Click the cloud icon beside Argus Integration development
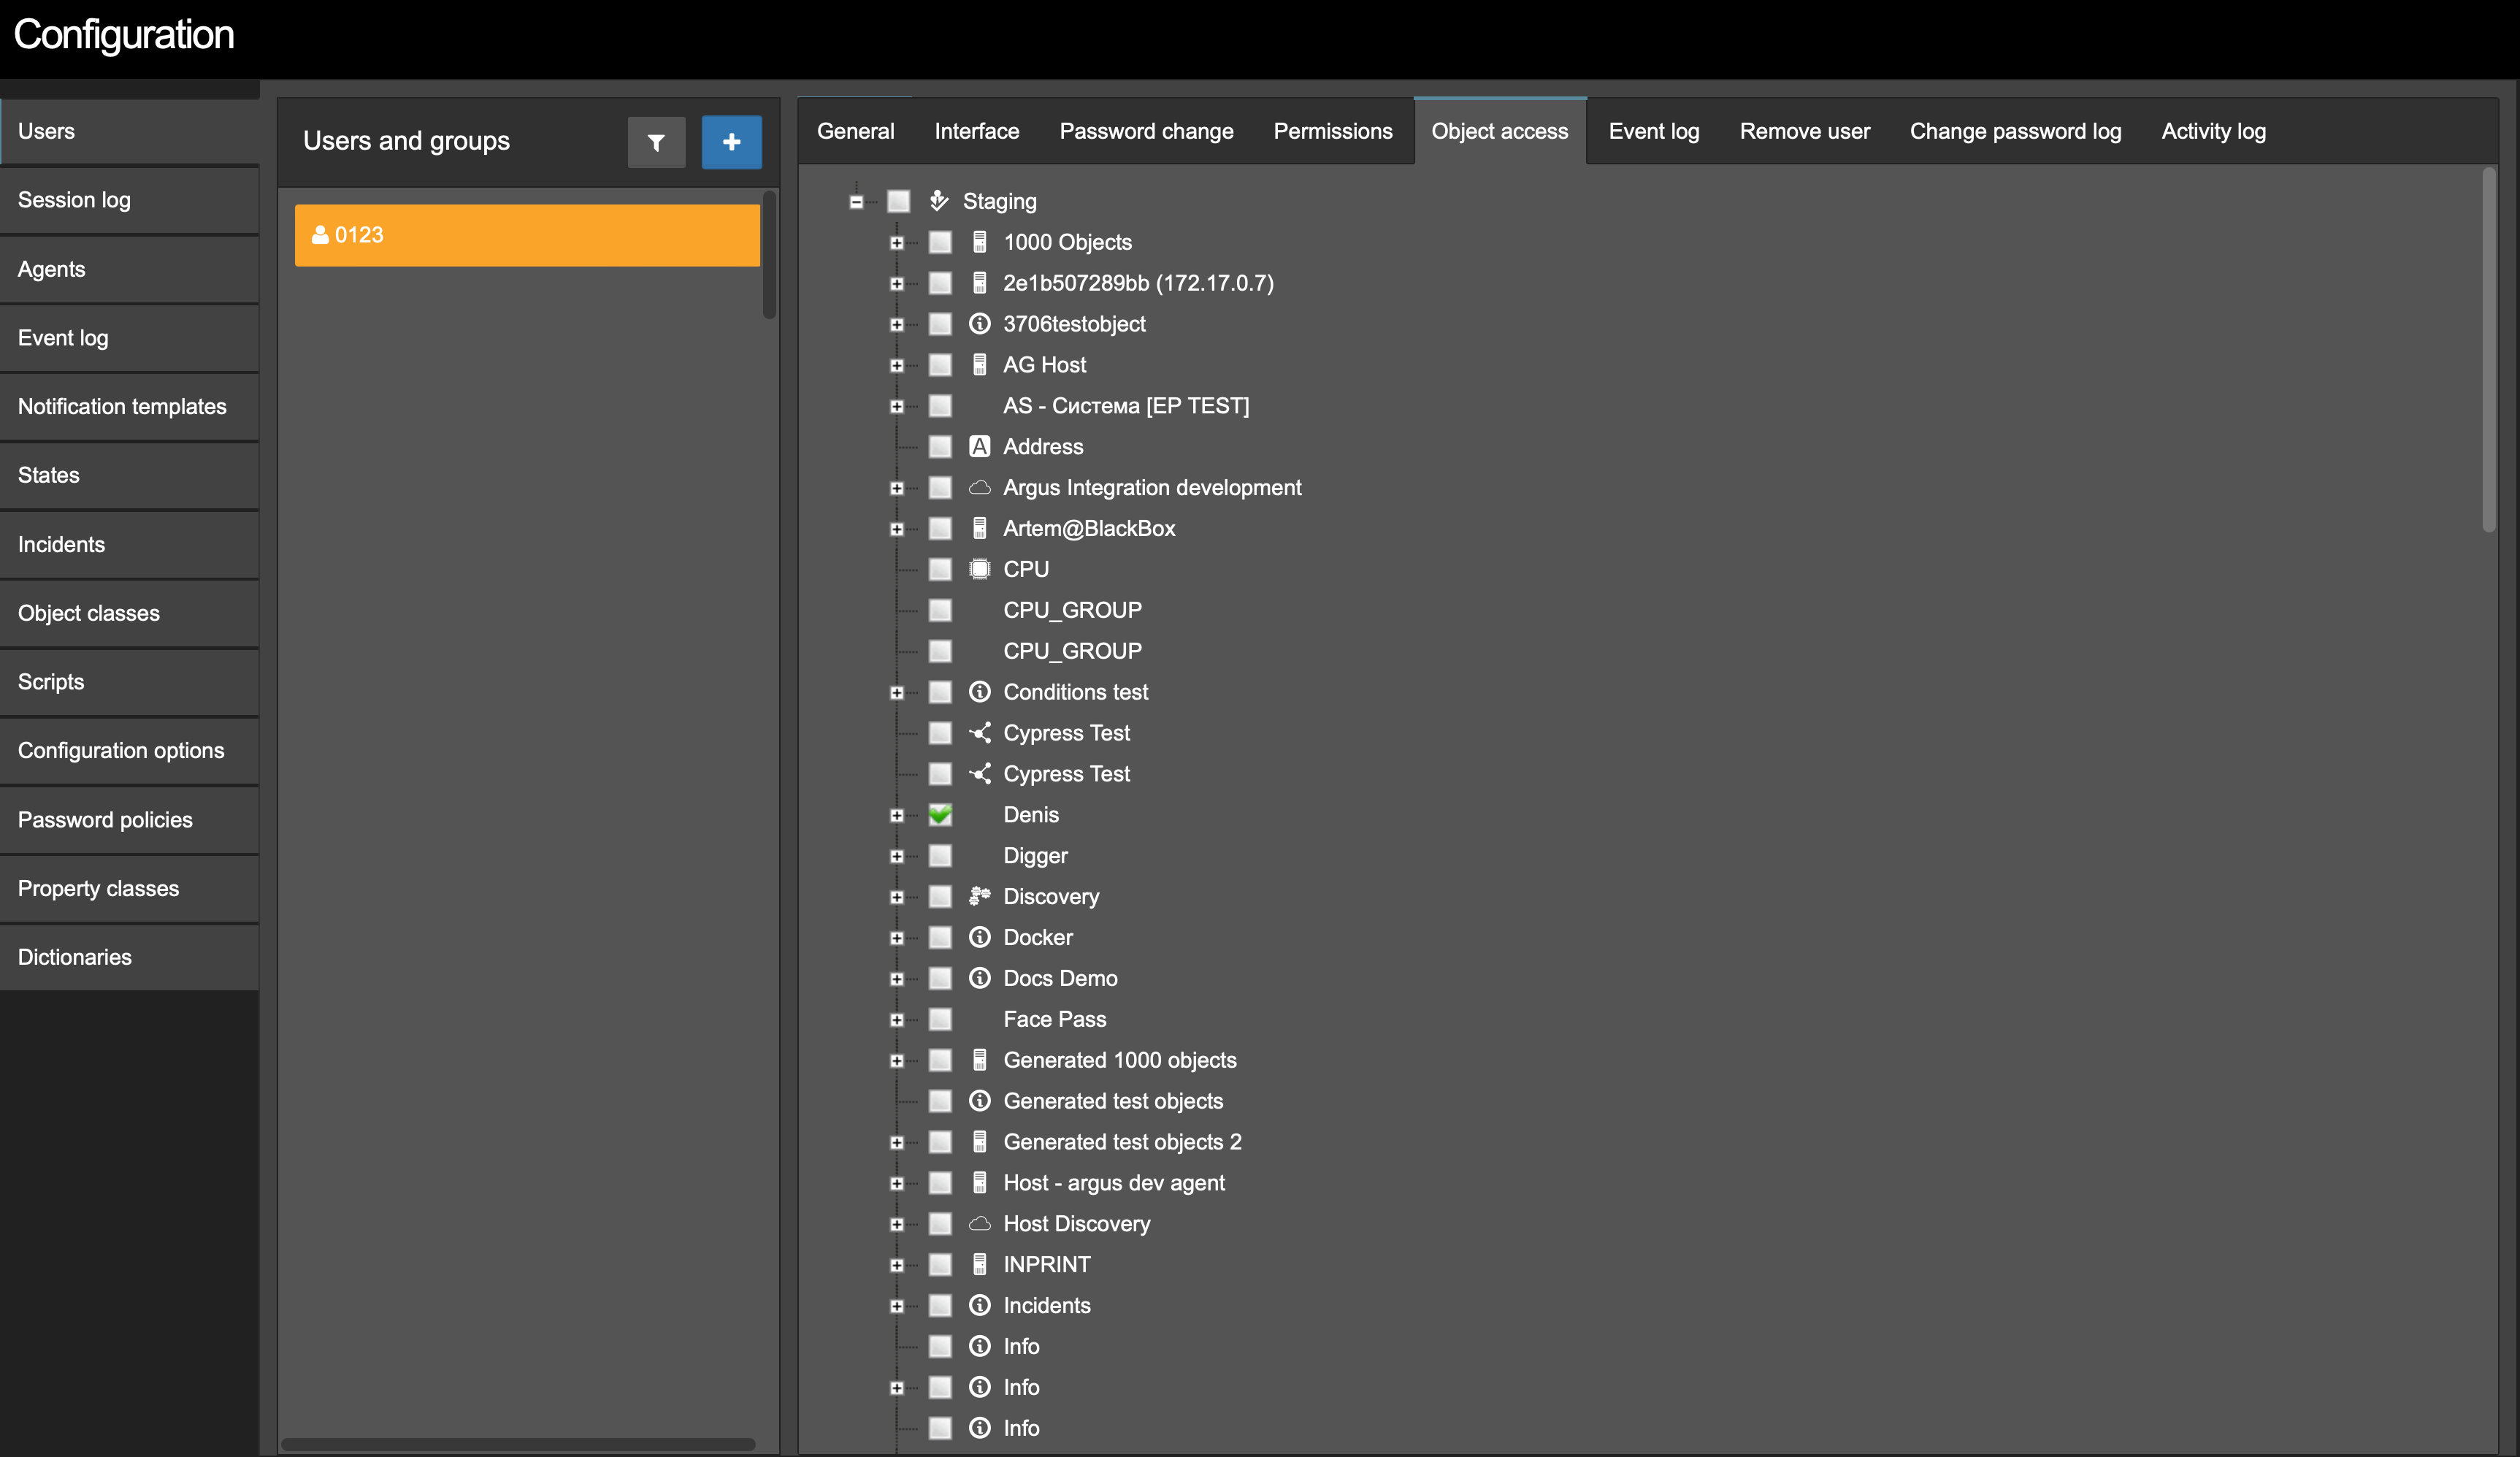 coord(979,488)
